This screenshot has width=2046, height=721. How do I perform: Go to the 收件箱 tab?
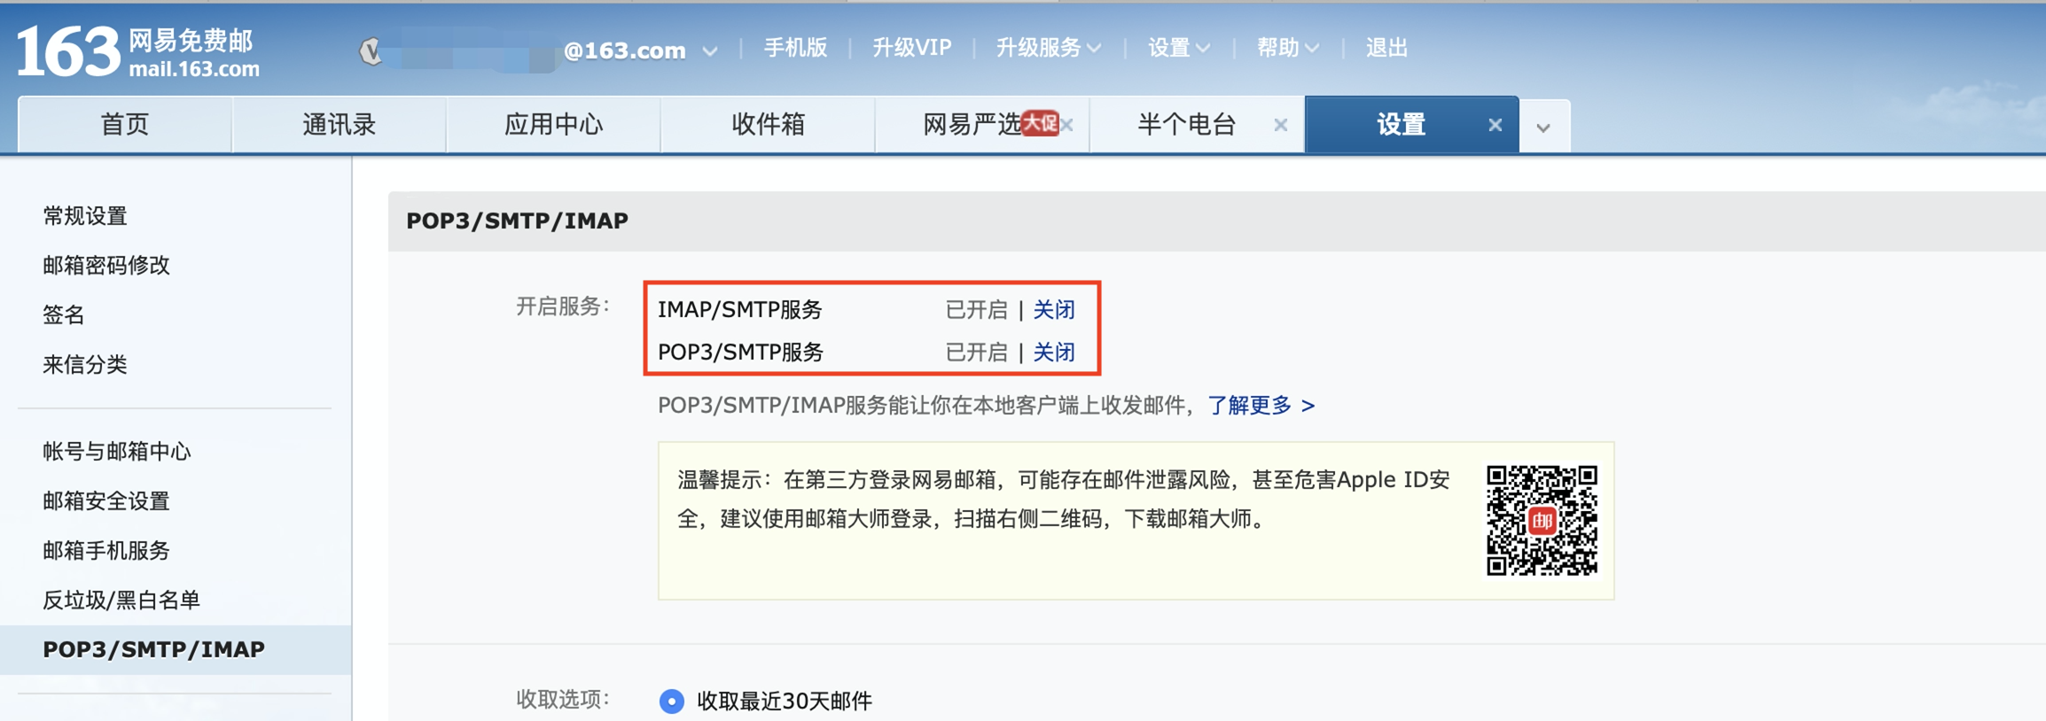pyautogui.click(x=769, y=124)
